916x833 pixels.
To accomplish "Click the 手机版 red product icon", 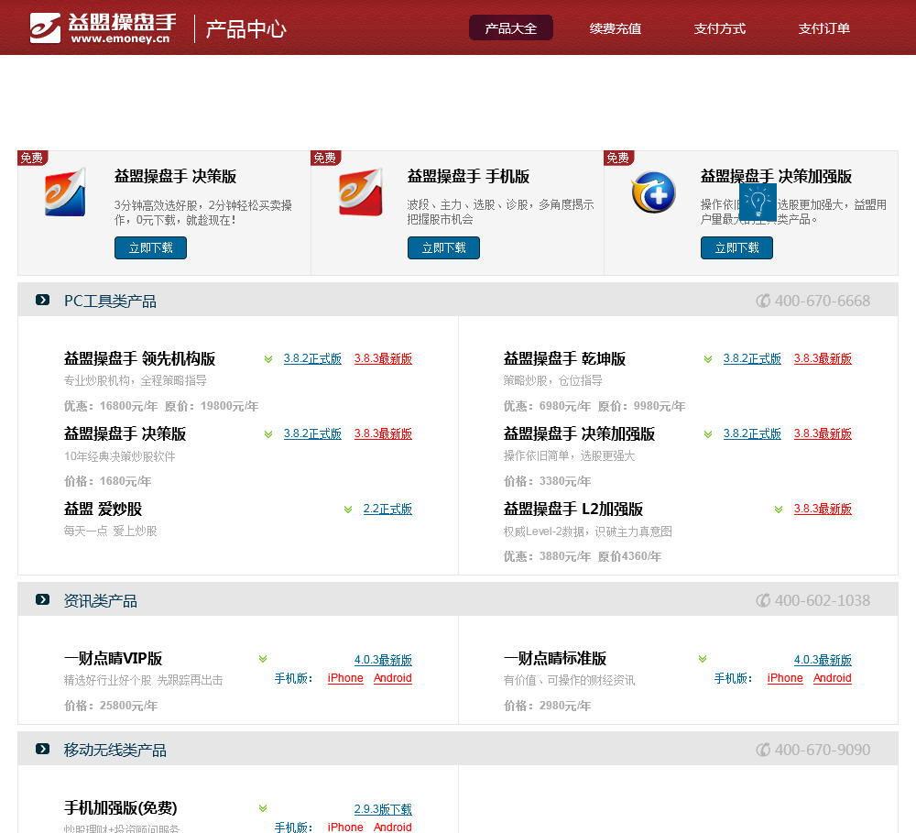I will (x=360, y=192).
